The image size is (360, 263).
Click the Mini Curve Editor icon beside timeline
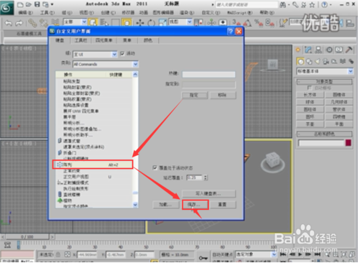(7, 245)
